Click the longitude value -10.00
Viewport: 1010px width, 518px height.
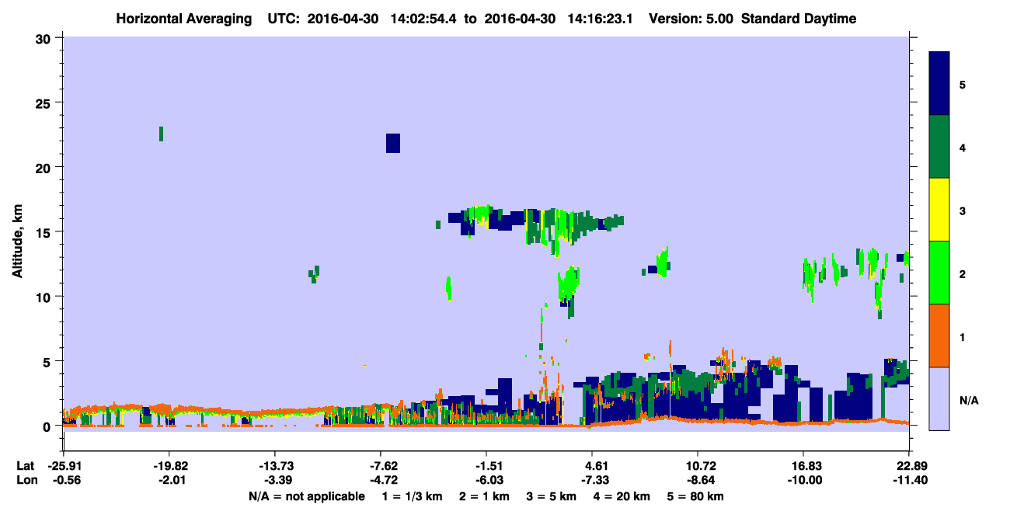tap(803, 480)
